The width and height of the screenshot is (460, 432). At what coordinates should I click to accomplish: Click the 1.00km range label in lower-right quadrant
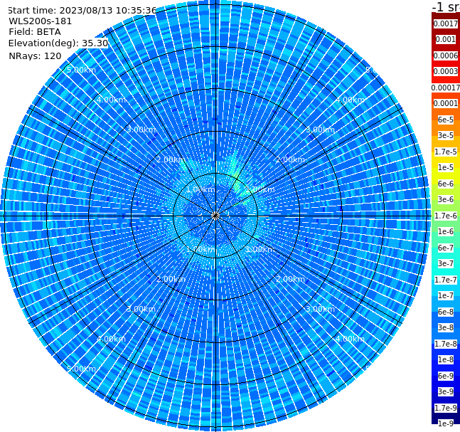(x=260, y=249)
